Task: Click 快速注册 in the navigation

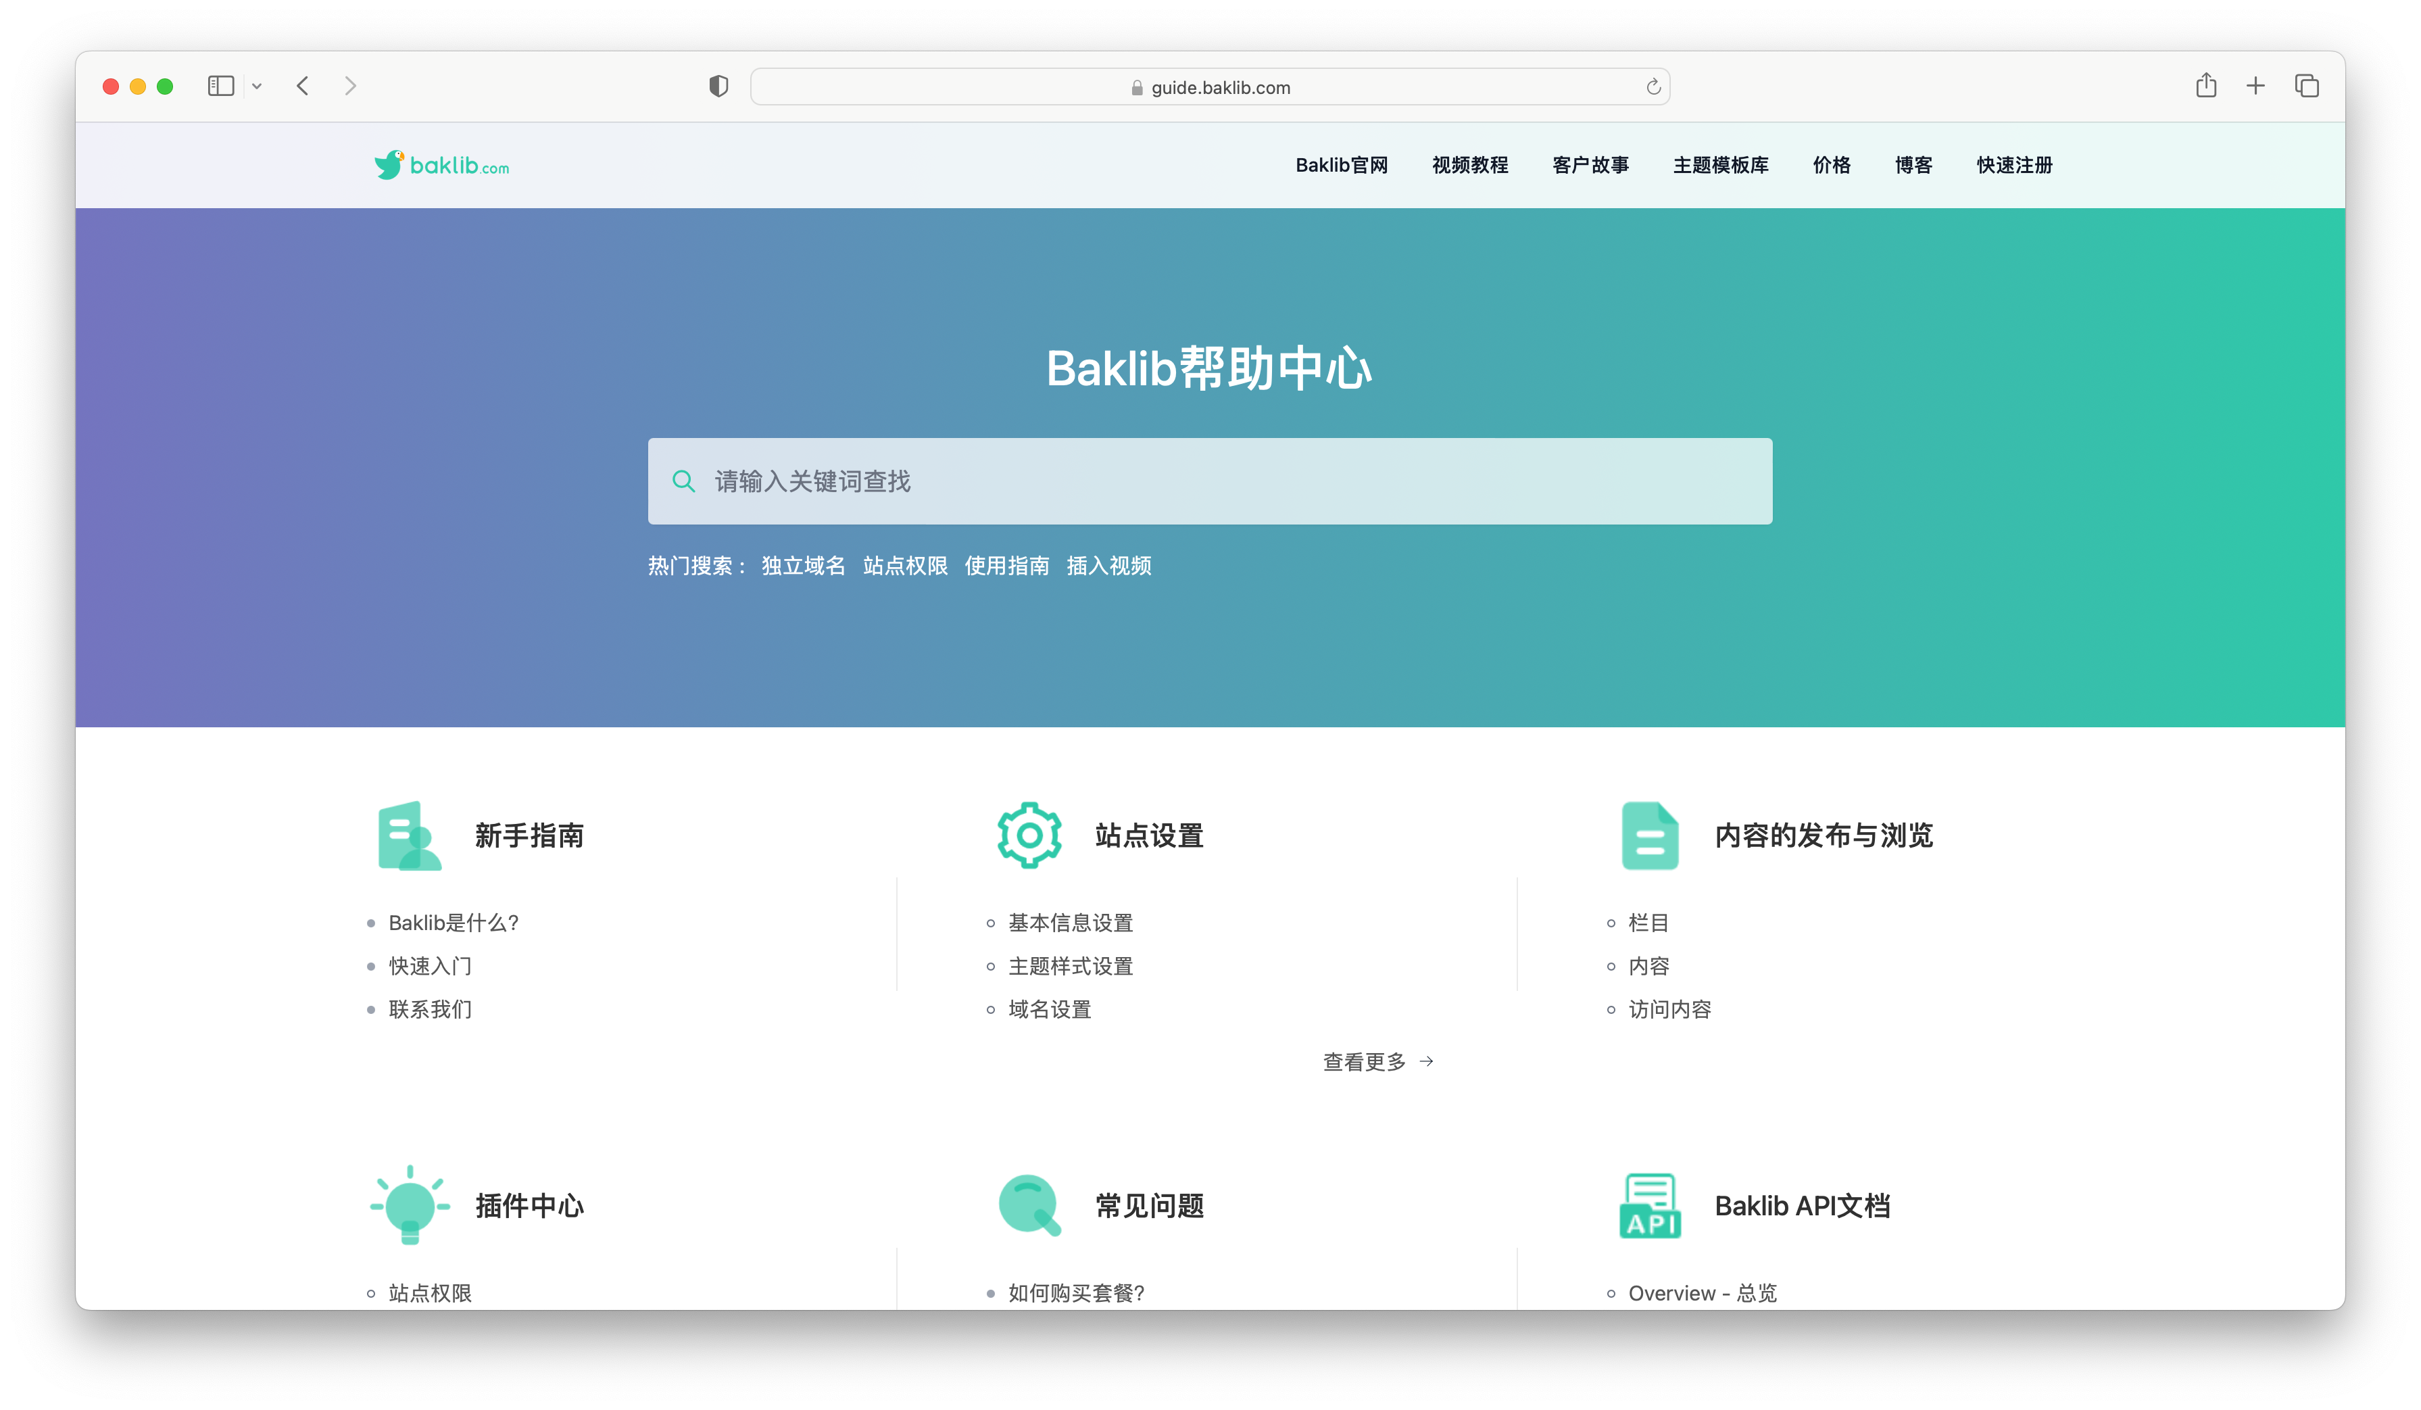Action: 2015,165
